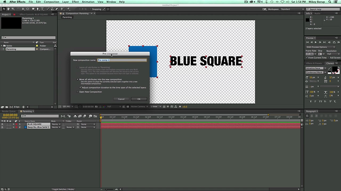Open the Animation menu
This screenshot has height=191, width=341.
pos(88,2)
